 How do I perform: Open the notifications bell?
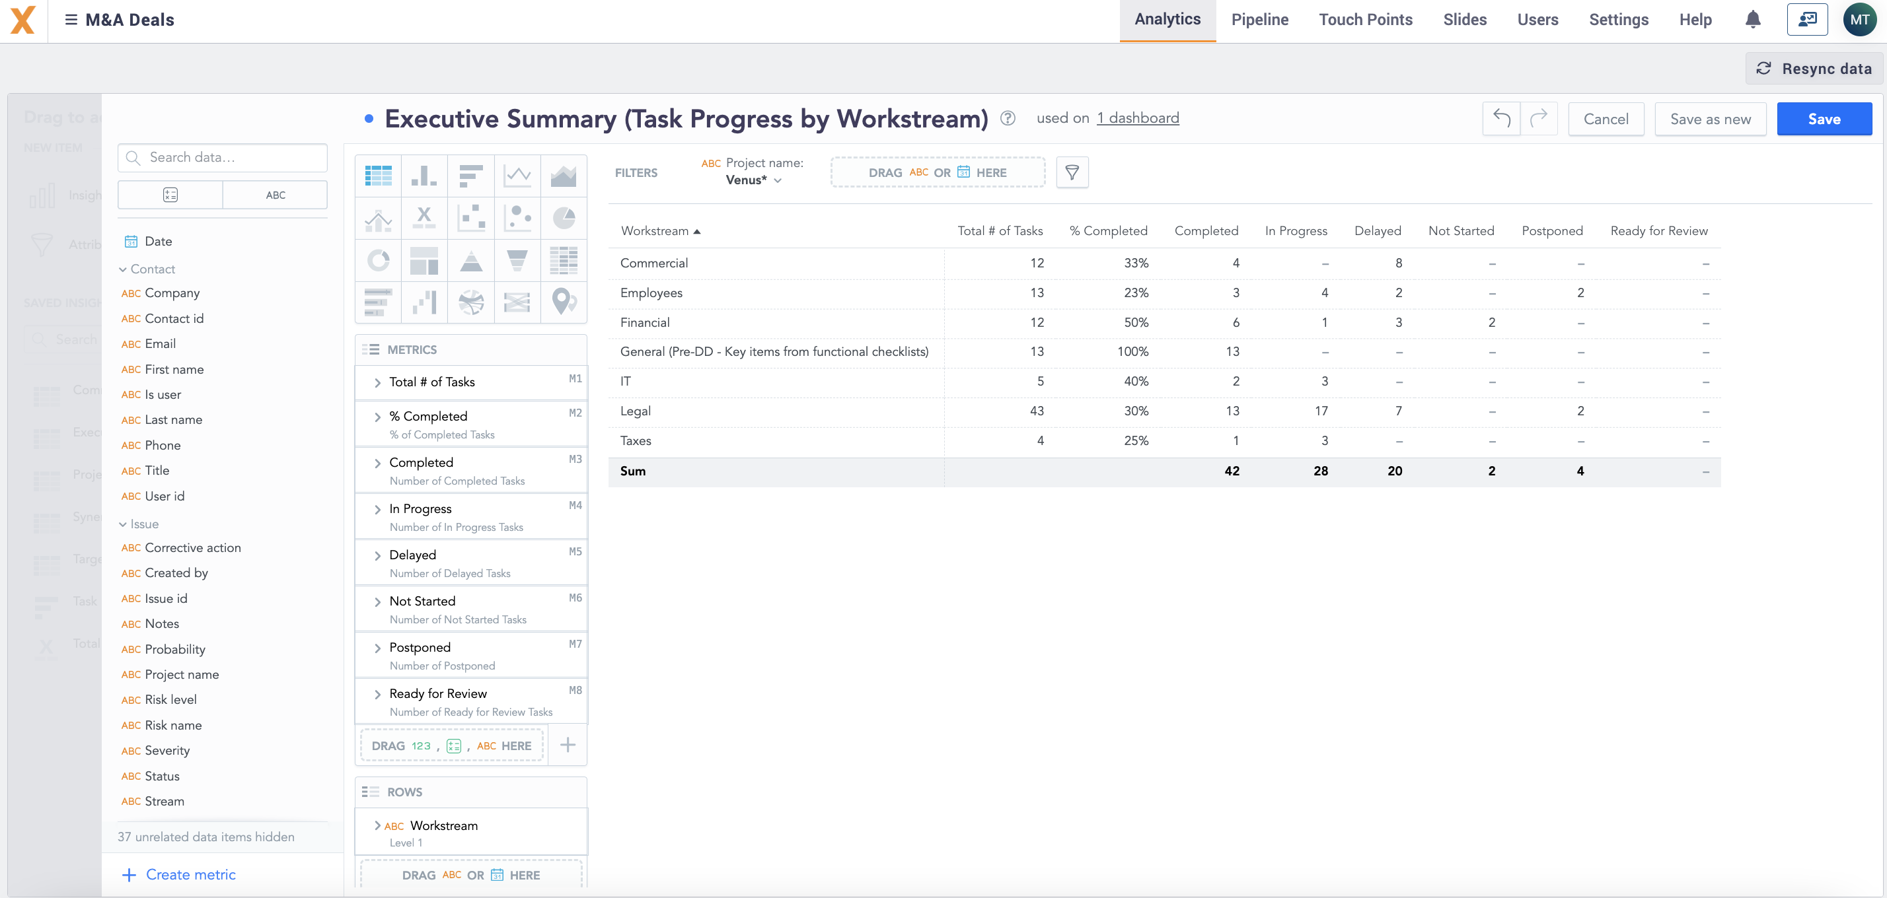pyautogui.click(x=1752, y=20)
